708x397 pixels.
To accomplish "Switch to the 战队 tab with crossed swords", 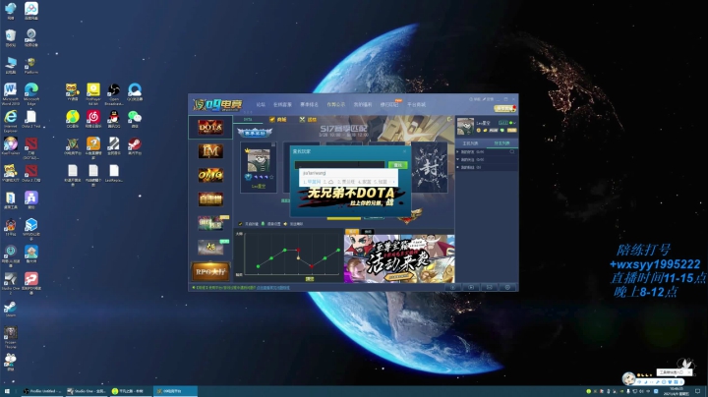I will pyautogui.click(x=308, y=120).
